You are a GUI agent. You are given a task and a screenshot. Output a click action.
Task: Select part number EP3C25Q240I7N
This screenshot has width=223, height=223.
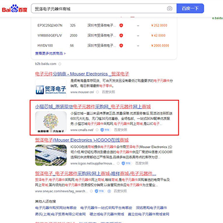tap(50, 25)
